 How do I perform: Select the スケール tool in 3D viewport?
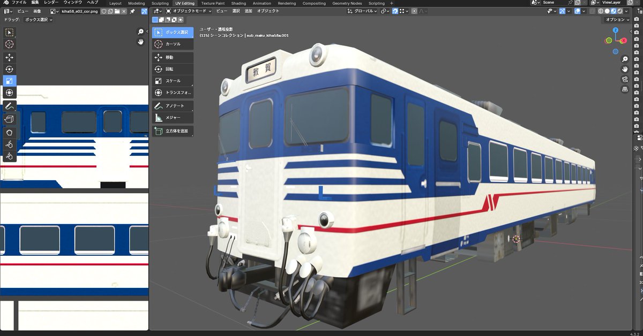point(173,81)
